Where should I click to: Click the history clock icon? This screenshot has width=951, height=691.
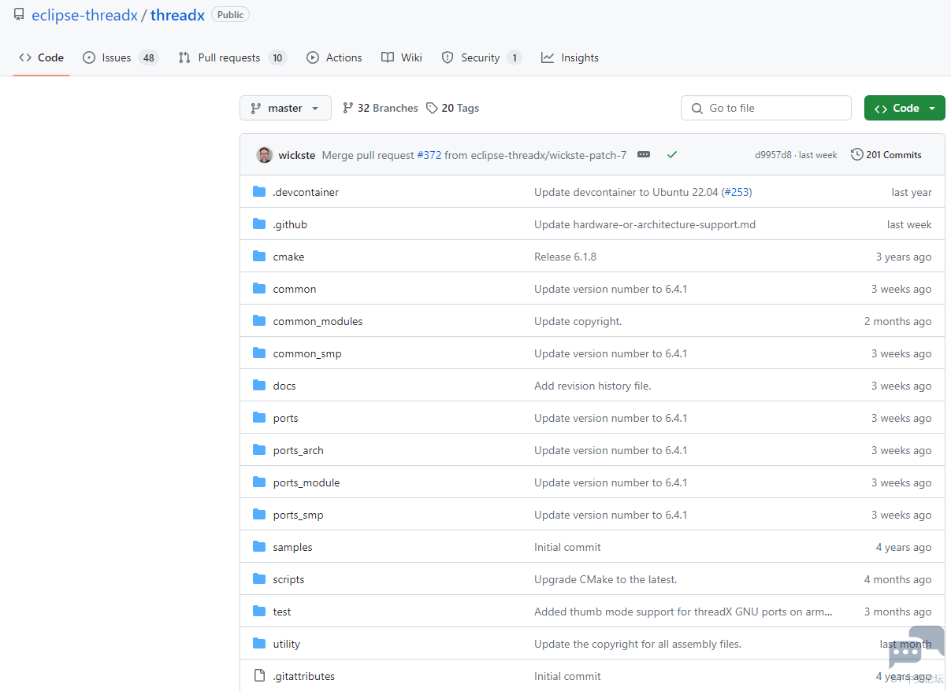857,155
